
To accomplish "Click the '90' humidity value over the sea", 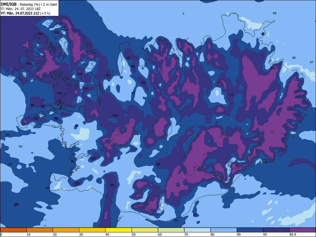I will tap(21, 147).
